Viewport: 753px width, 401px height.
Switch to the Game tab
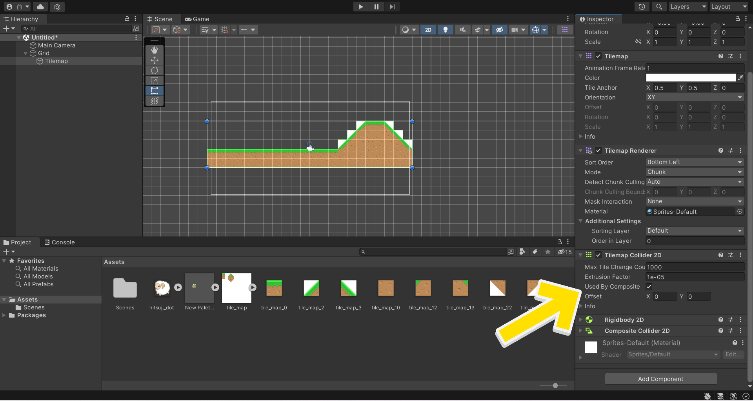pos(197,19)
